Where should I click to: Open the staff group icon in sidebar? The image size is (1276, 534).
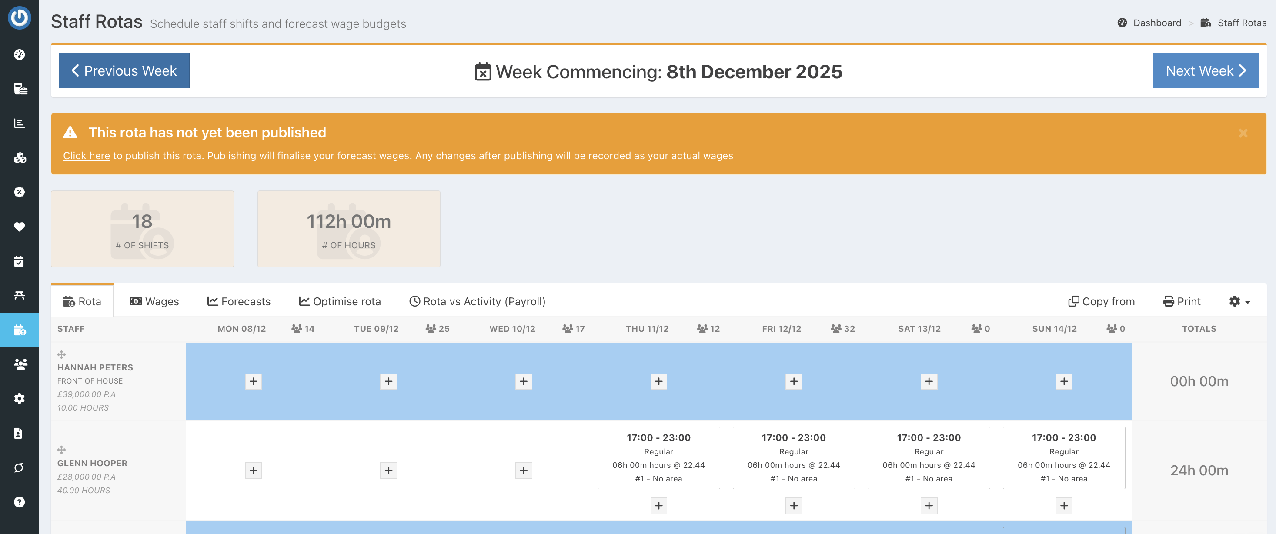[x=19, y=364]
